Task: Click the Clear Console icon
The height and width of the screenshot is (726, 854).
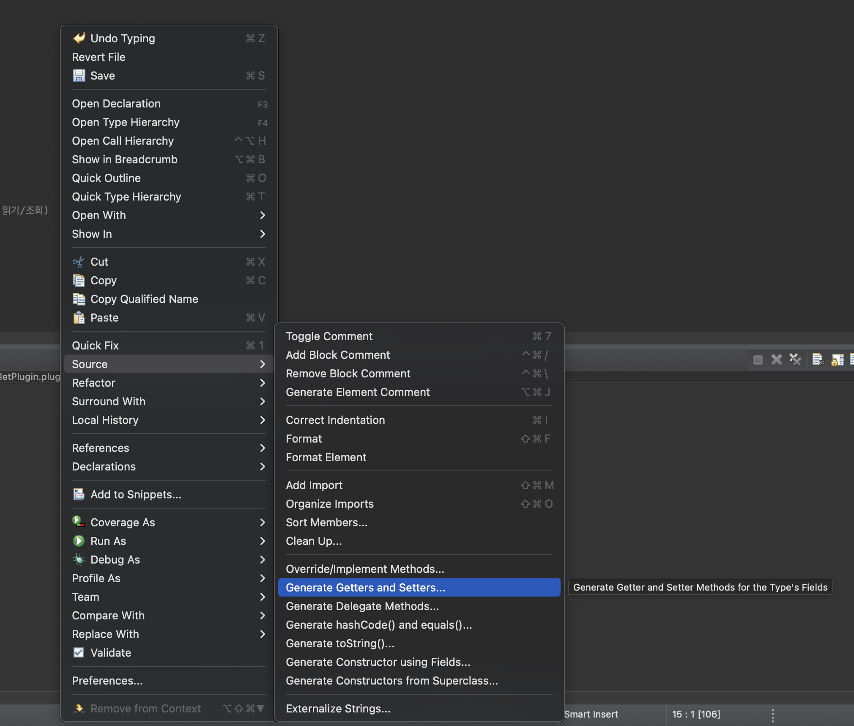Action: pos(818,360)
